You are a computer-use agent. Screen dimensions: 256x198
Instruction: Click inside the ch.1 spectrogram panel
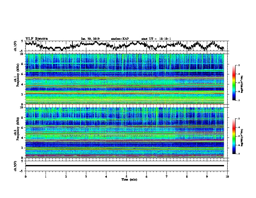[125, 79]
